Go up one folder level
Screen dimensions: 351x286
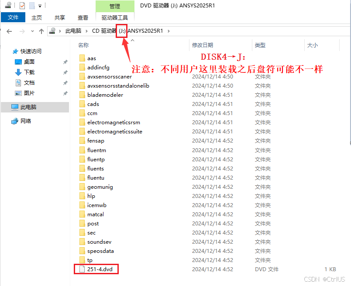(41, 31)
